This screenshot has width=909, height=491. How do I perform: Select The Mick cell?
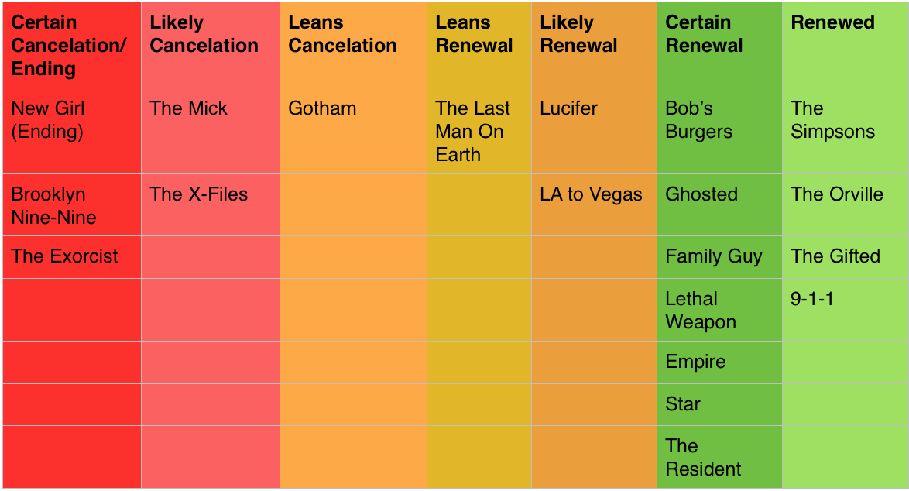(211, 131)
